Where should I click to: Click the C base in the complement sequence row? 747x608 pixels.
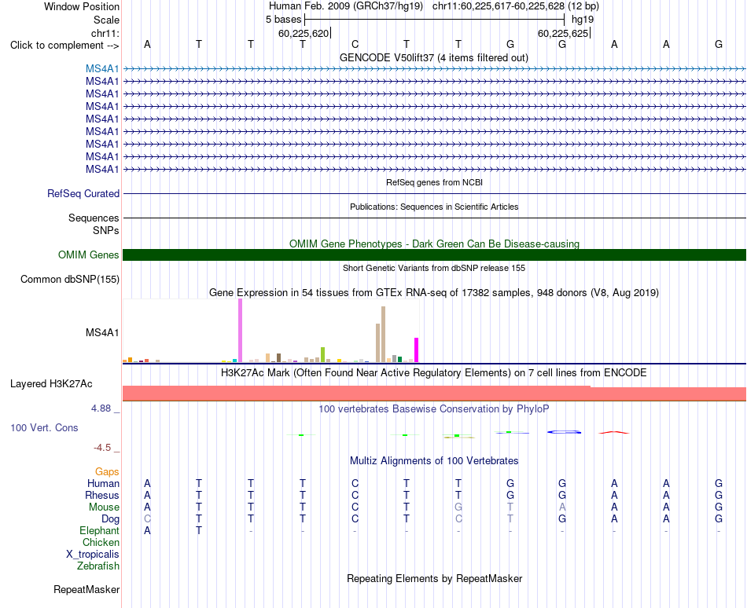(x=355, y=44)
